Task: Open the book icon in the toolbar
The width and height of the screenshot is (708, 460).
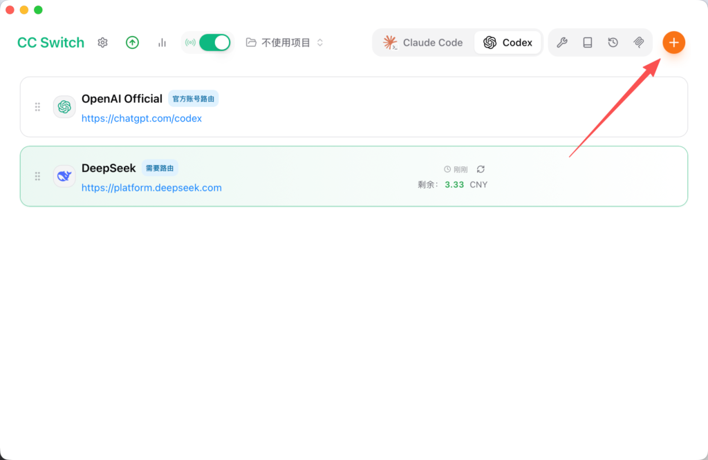Action: click(588, 42)
